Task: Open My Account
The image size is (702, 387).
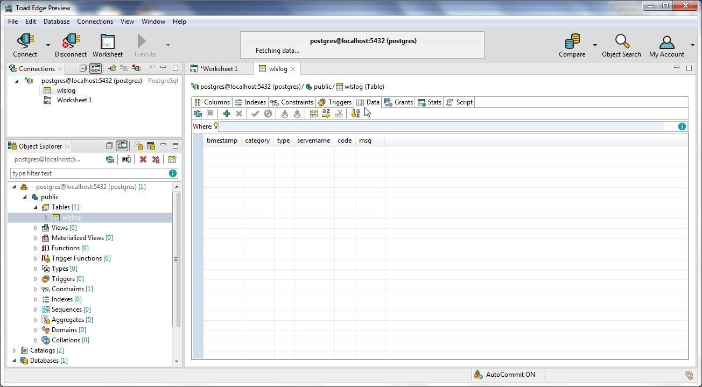Action: point(666,45)
